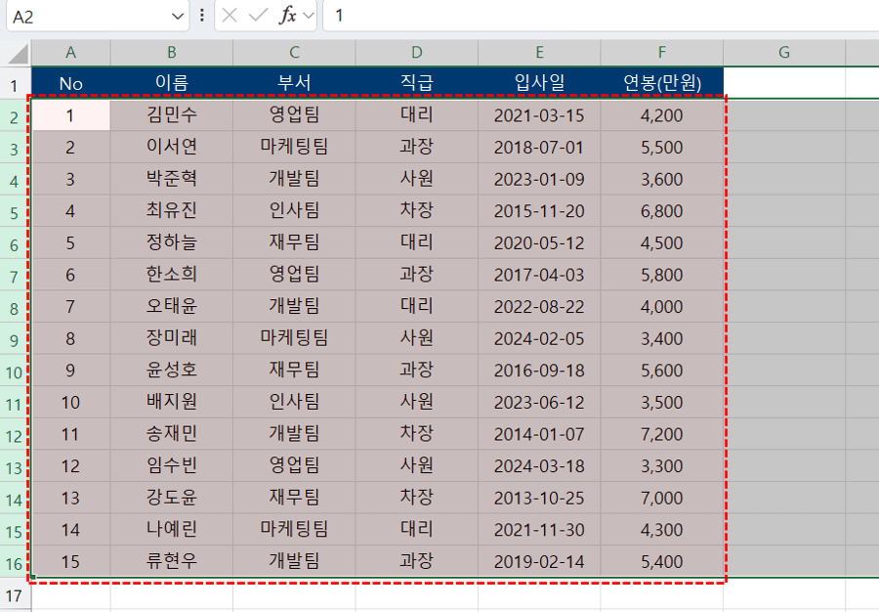Expand the Name Box dropdown arrow
This screenshot has height=612, width=879.
tap(178, 17)
